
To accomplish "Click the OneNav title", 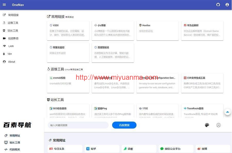I will (18, 5).
